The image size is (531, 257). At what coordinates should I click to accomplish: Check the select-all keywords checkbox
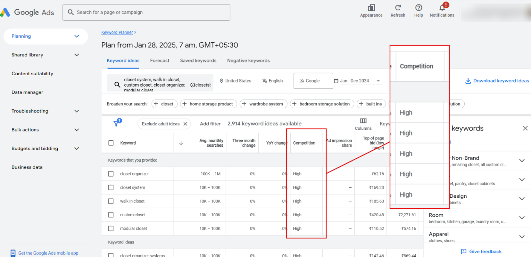(111, 143)
